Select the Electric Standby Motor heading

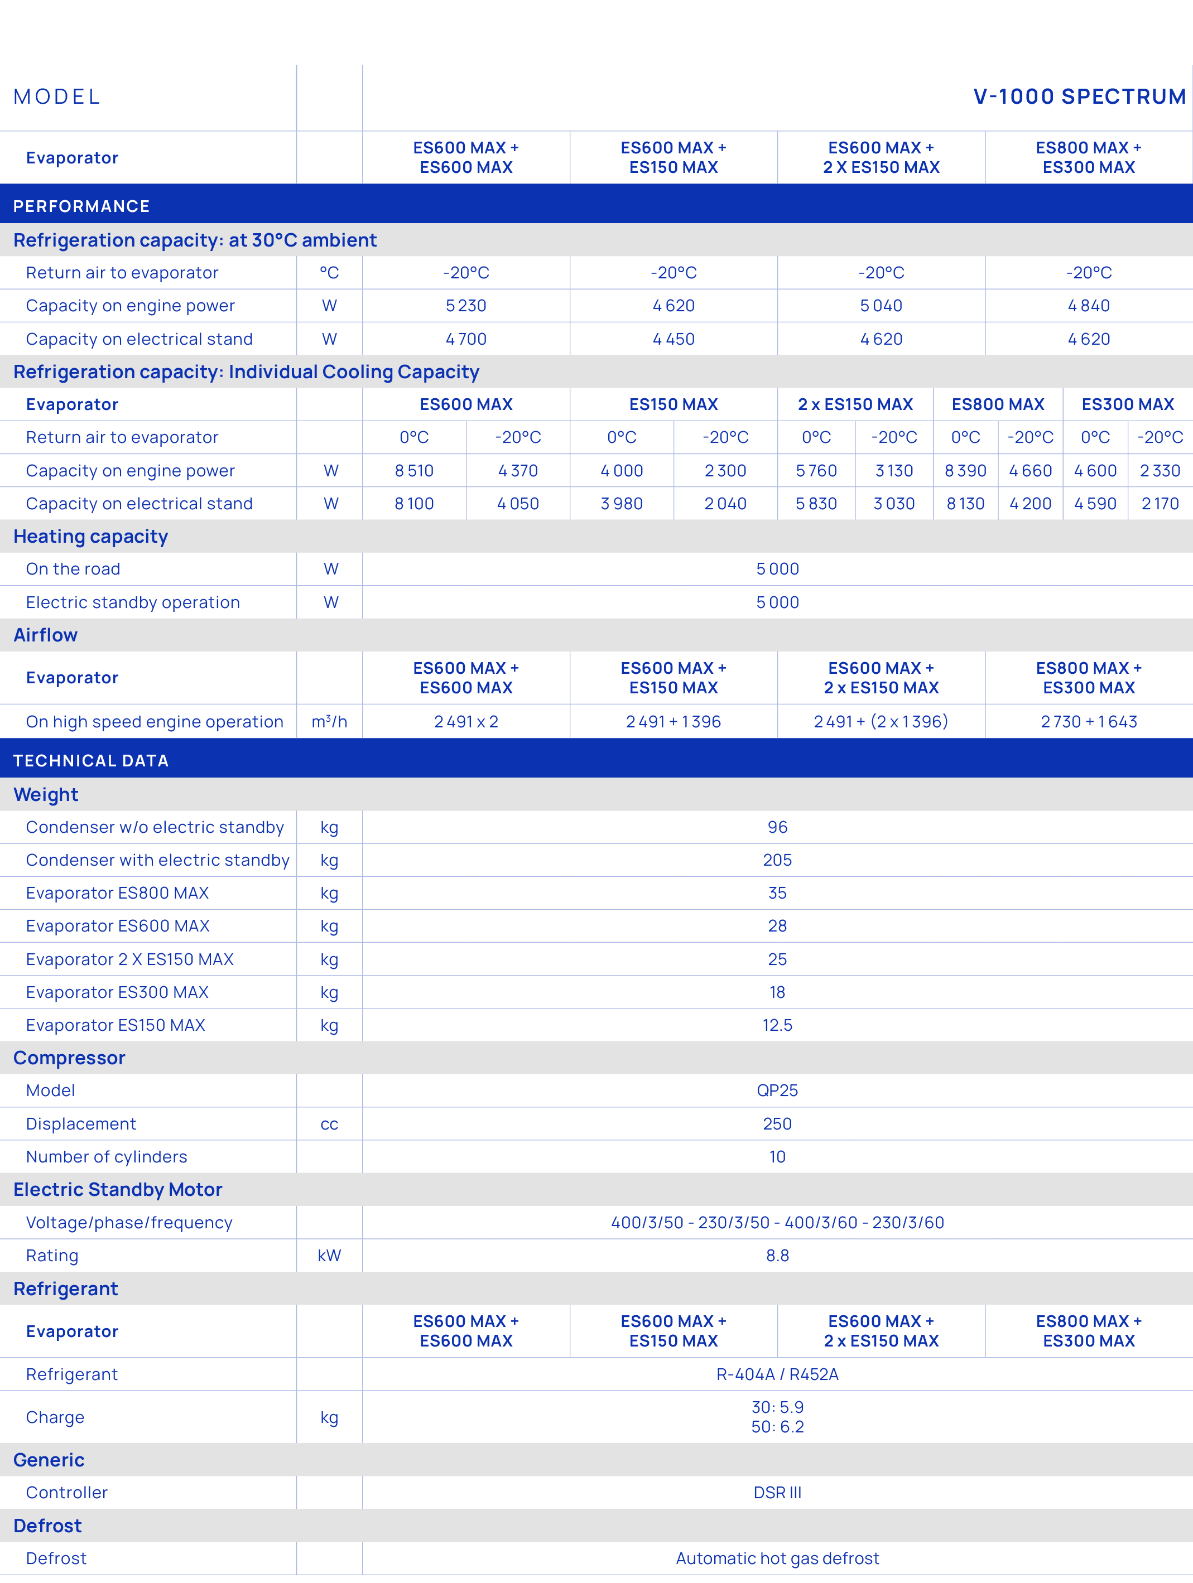(118, 1189)
